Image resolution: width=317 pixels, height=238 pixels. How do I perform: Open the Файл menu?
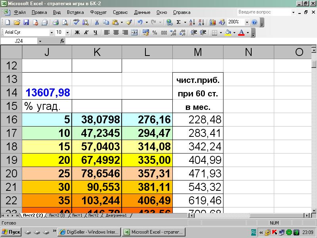click(19, 12)
